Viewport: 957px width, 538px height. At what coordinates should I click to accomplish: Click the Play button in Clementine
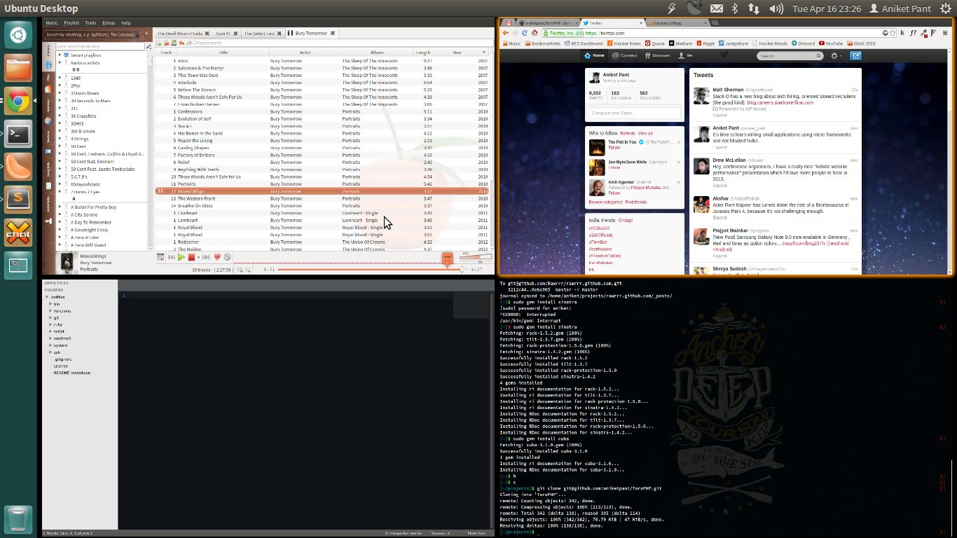pos(181,257)
